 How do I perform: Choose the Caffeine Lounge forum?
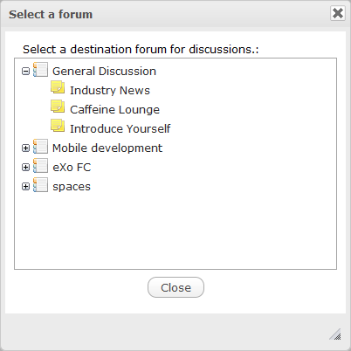coord(114,110)
